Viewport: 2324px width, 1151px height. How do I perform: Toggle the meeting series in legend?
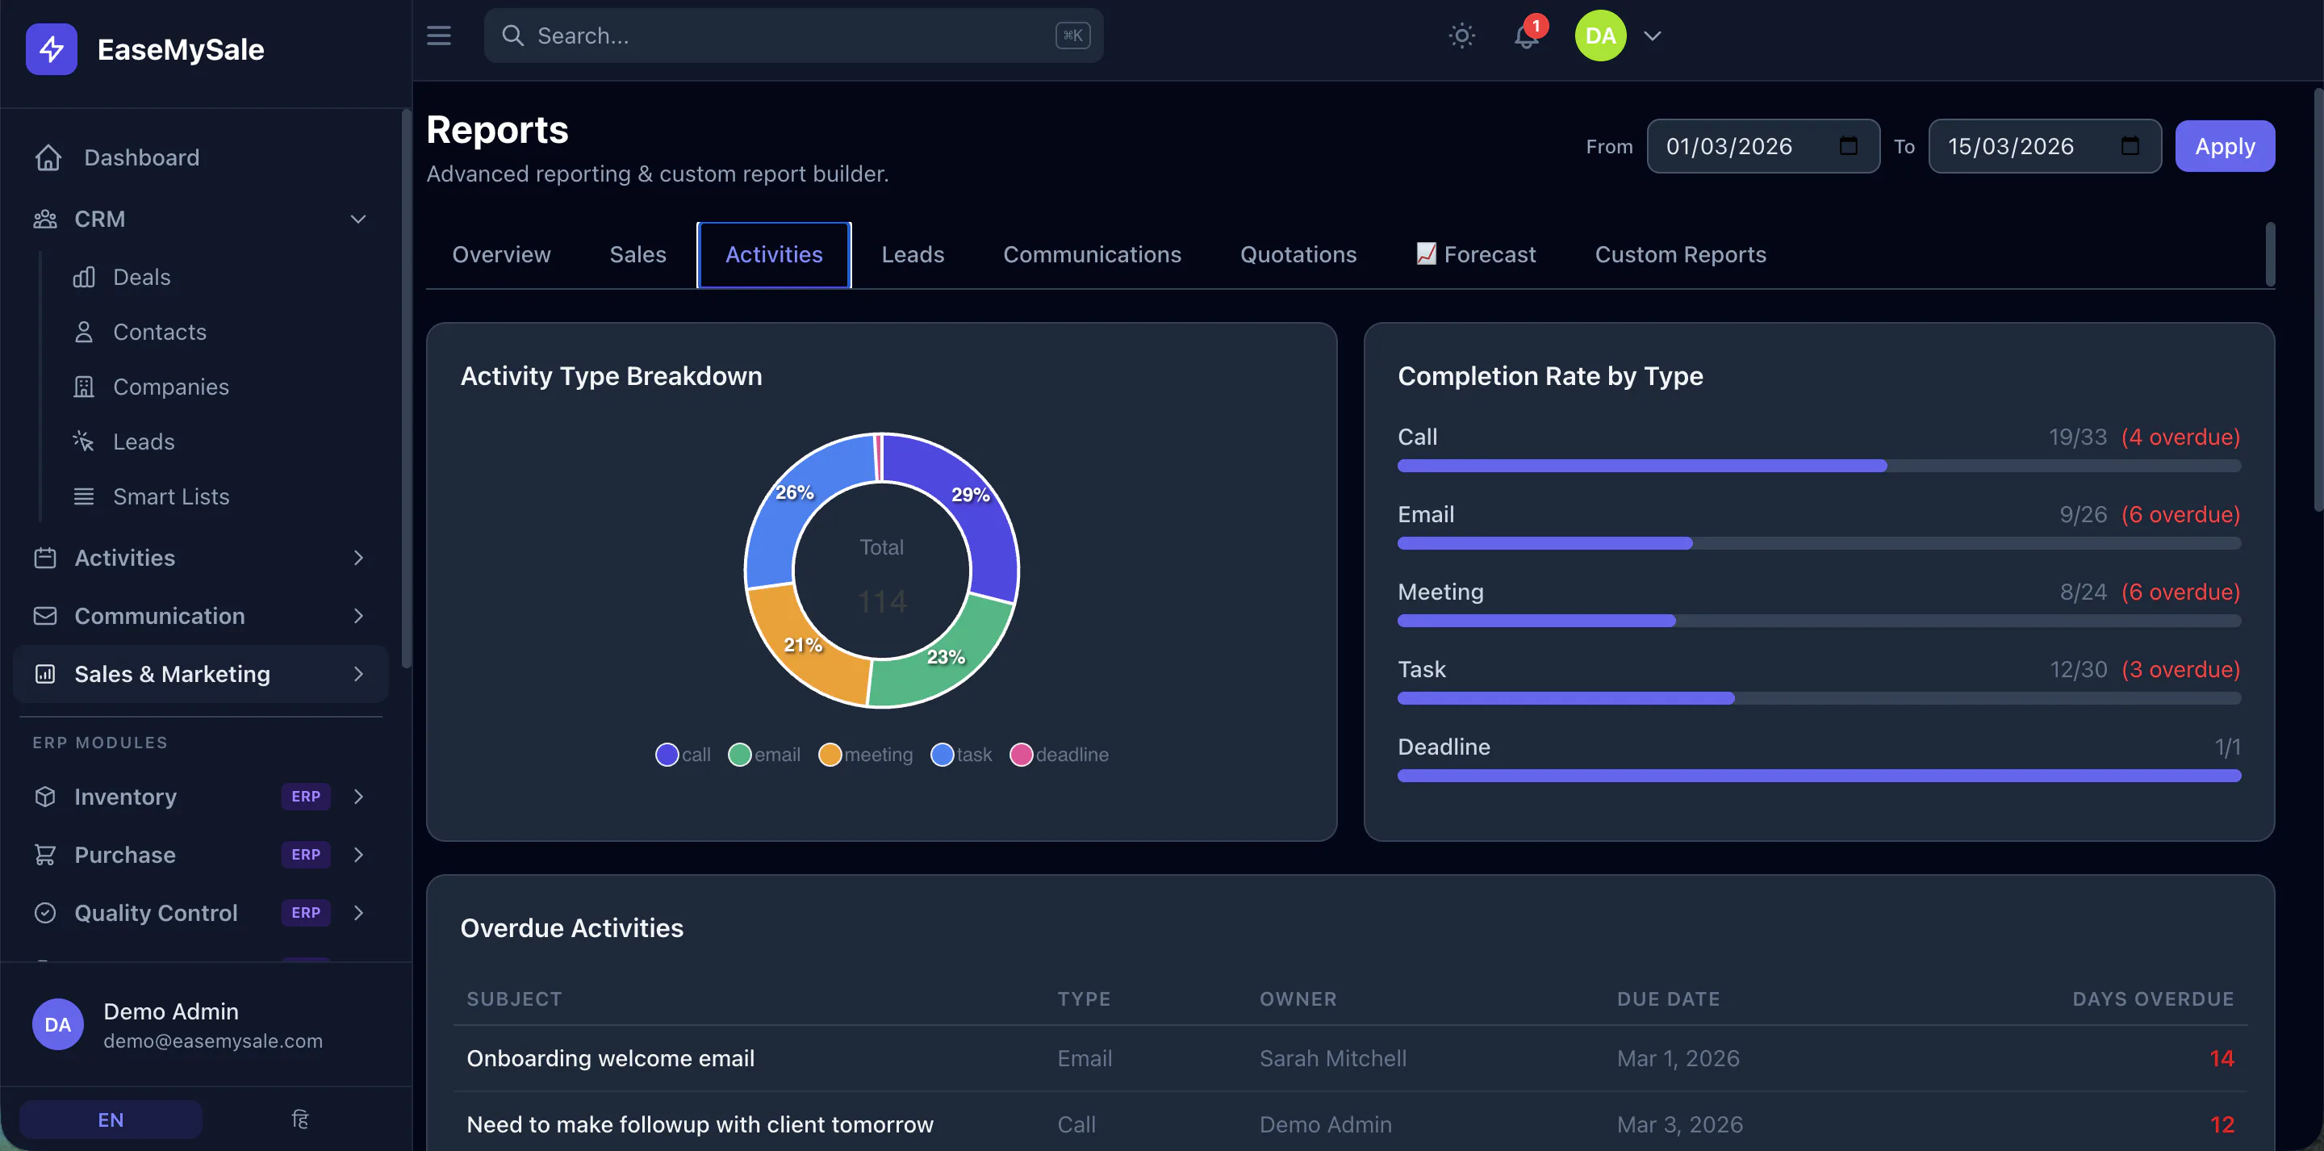(865, 755)
